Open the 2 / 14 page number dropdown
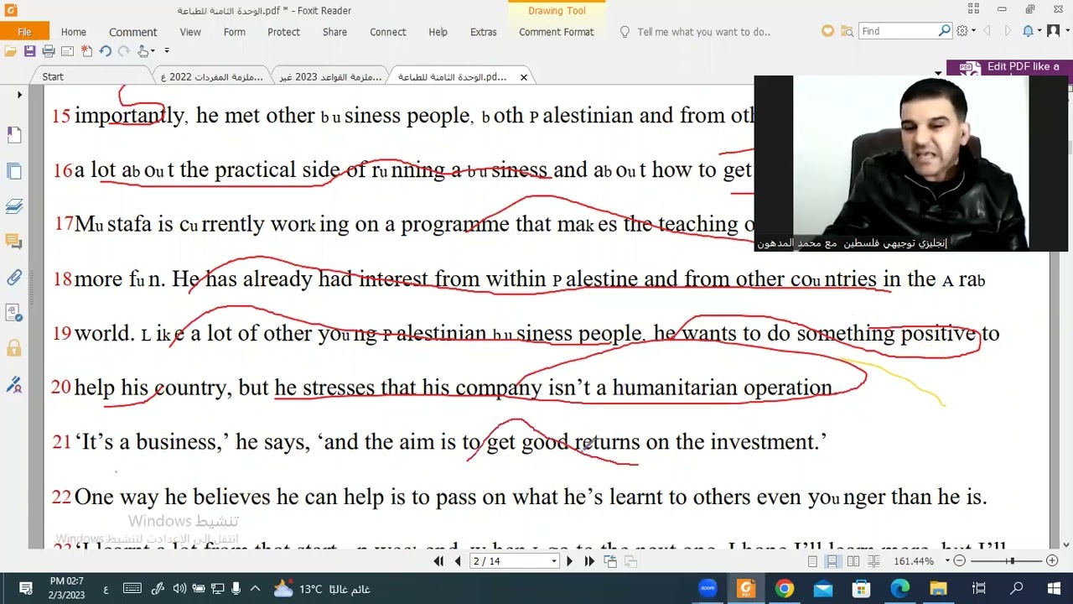1073x604 pixels. pos(554,561)
